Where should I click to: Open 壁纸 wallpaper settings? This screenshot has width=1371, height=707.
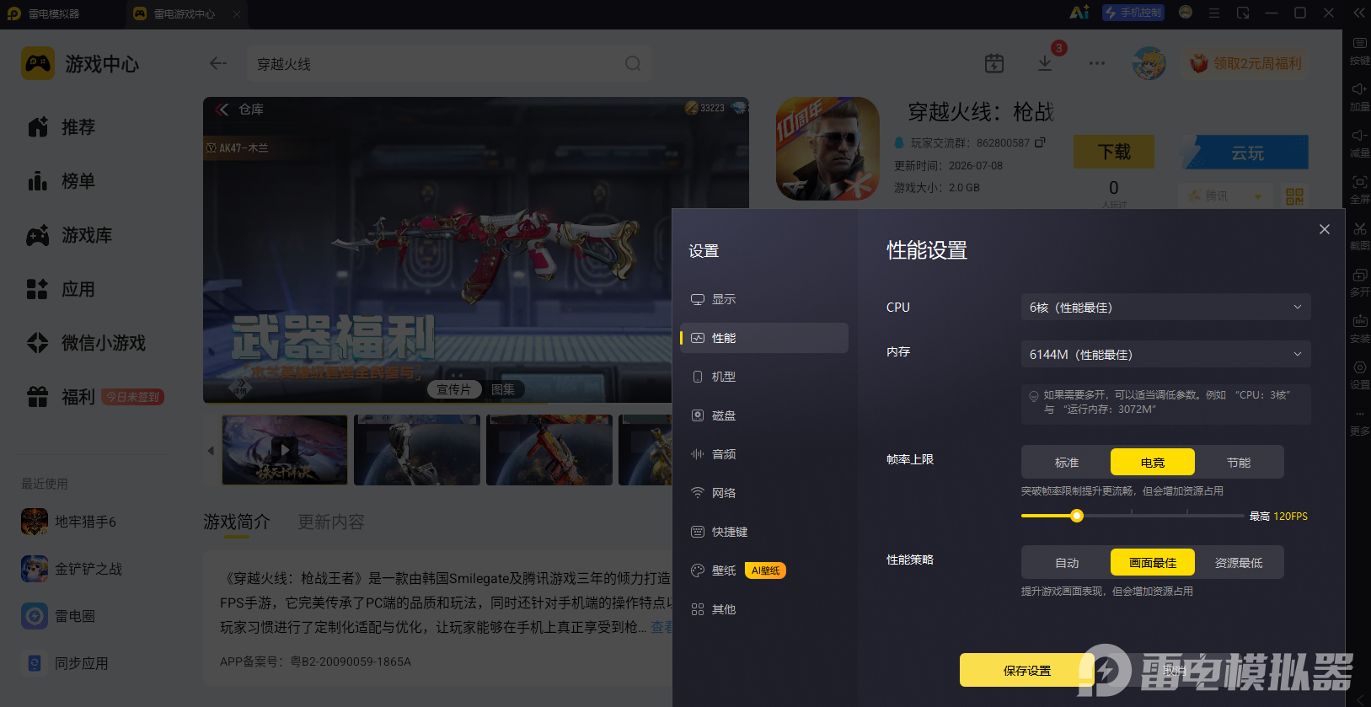[x=764, y=570]
